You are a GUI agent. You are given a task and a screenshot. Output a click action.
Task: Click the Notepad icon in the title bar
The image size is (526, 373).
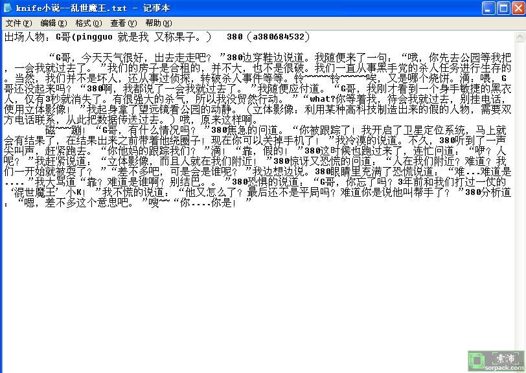(x=8, y=8)
